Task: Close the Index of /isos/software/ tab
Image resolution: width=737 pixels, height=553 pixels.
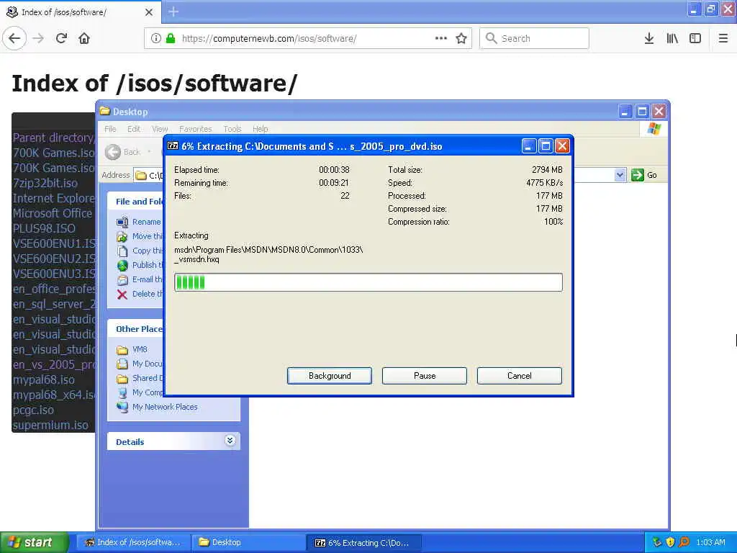Action: (148, 12)
